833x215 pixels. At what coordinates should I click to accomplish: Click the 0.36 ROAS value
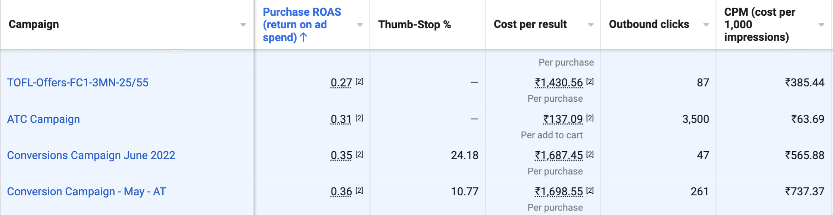coord(341,192)
